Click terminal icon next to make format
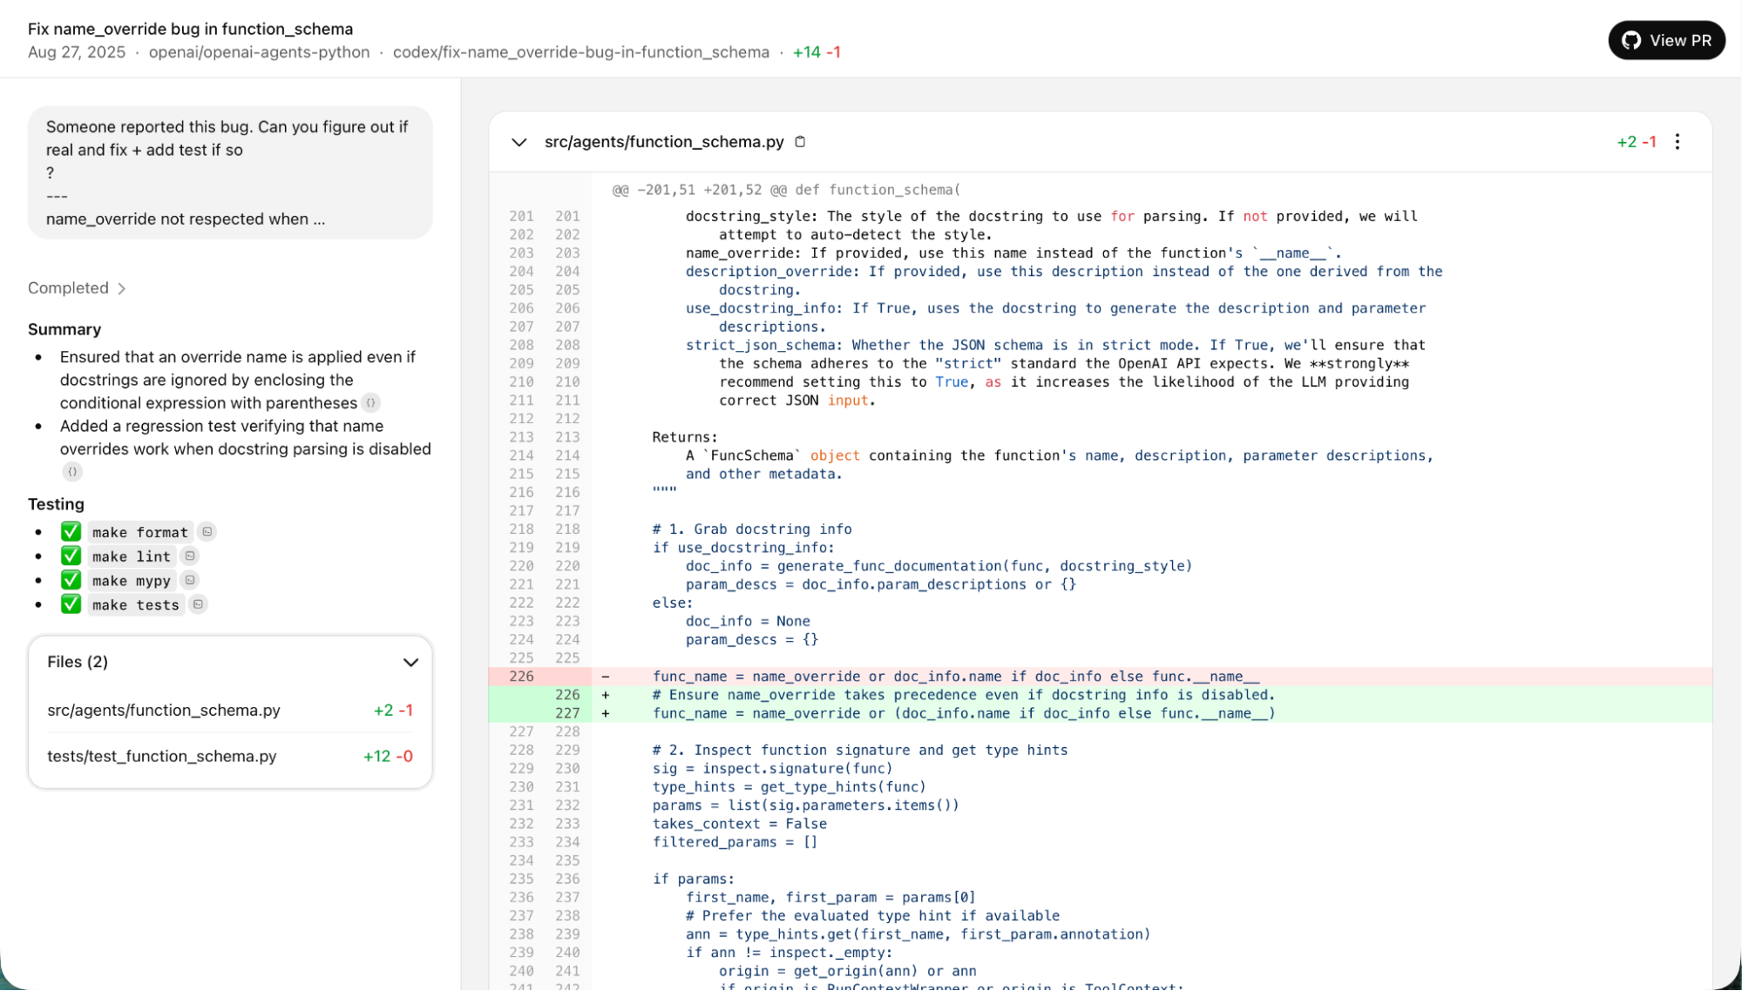Viewport: 1742px width, 991px height. [207, 531]
